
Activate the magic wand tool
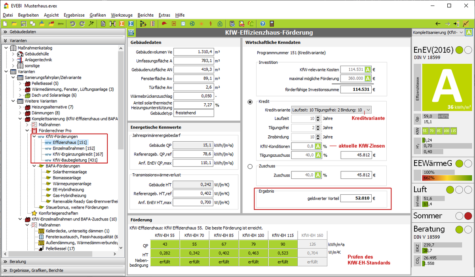[x=91, y=24]
